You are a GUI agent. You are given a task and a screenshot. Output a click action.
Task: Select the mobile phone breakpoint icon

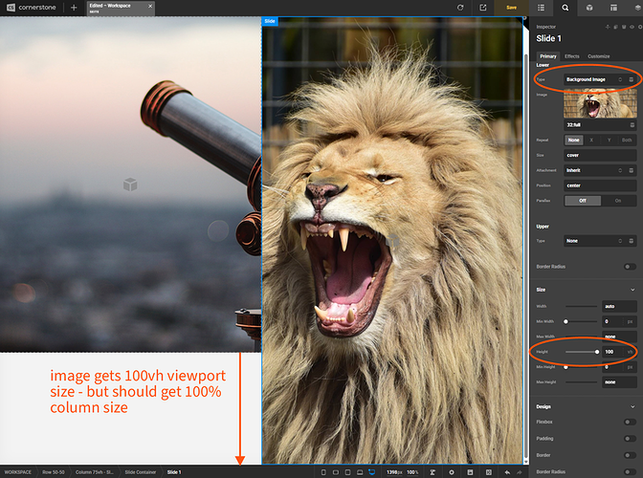(323, 472)
